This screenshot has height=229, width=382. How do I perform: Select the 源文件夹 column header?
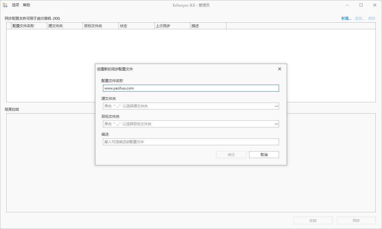[x=64, y=26]
